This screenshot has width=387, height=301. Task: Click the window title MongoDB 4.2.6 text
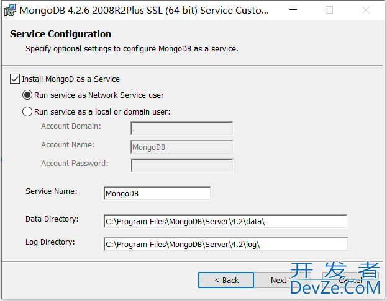pos(144,11)
